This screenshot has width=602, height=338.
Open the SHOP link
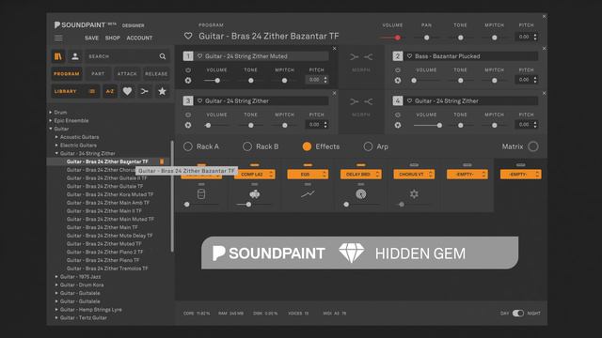113,38
